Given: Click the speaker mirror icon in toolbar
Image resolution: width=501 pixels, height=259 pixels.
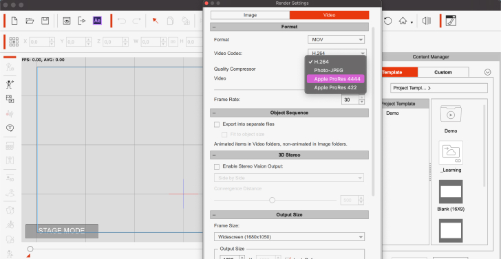Looking at the screenshot, I should tap(427, 21).
